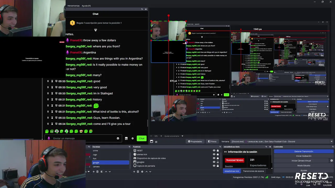This screenshot has height=188, width=335.
Task: Ban user via shield on 05:21 'history' message
Action: (56, 99)
